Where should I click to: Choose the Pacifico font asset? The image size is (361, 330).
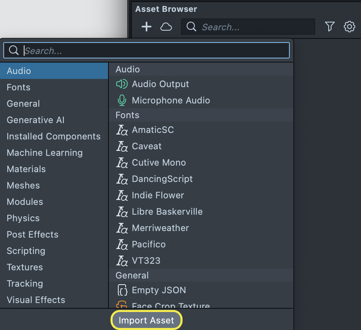(x=149, y=245)
